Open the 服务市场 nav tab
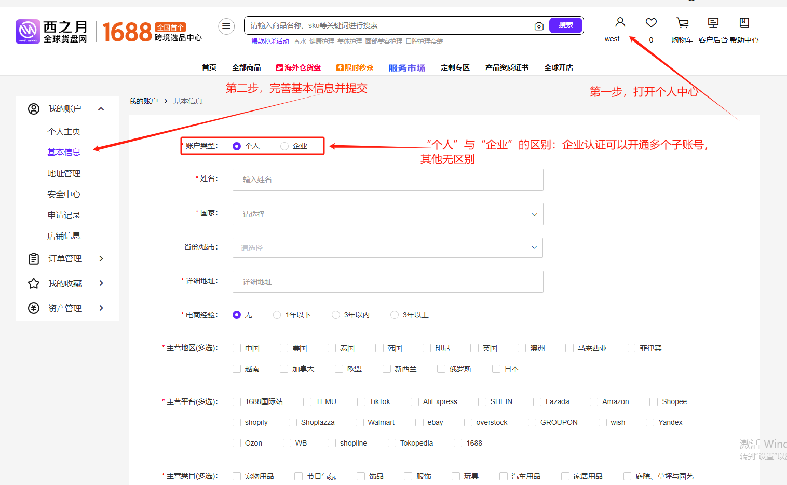Viewport: 787px width, 485px height. [407, 68]
